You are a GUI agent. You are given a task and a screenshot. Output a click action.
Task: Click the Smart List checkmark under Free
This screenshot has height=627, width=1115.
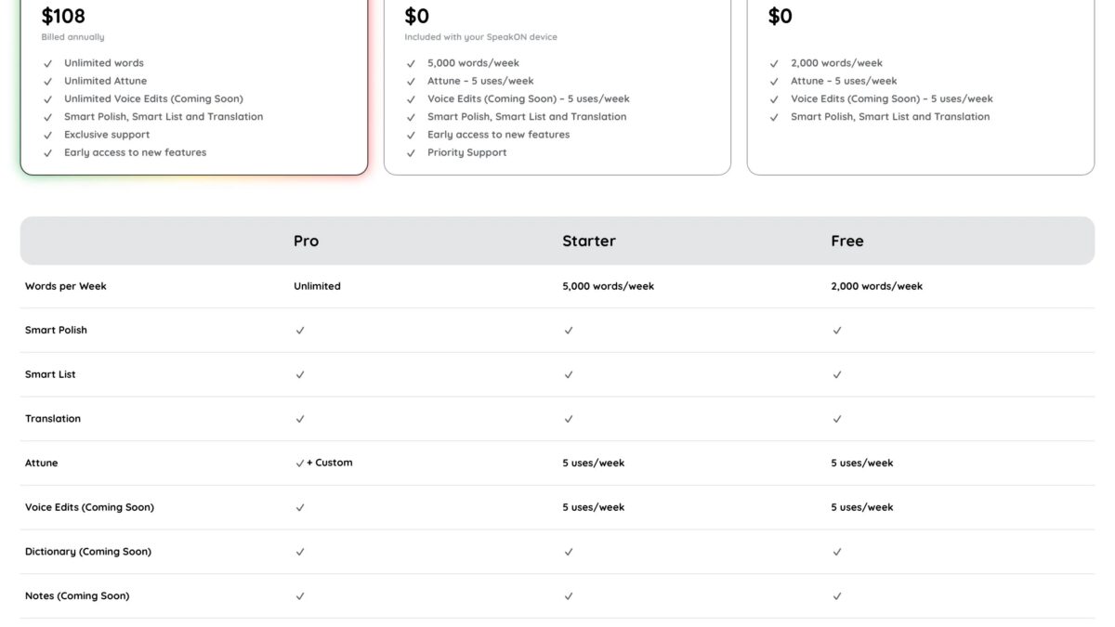pyautogui.click(x=837, y=375)
